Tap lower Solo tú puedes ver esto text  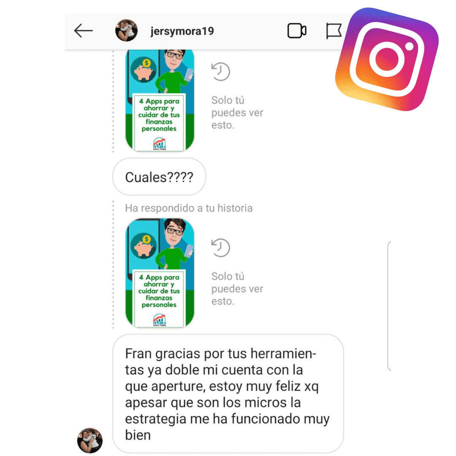[237, 289]
